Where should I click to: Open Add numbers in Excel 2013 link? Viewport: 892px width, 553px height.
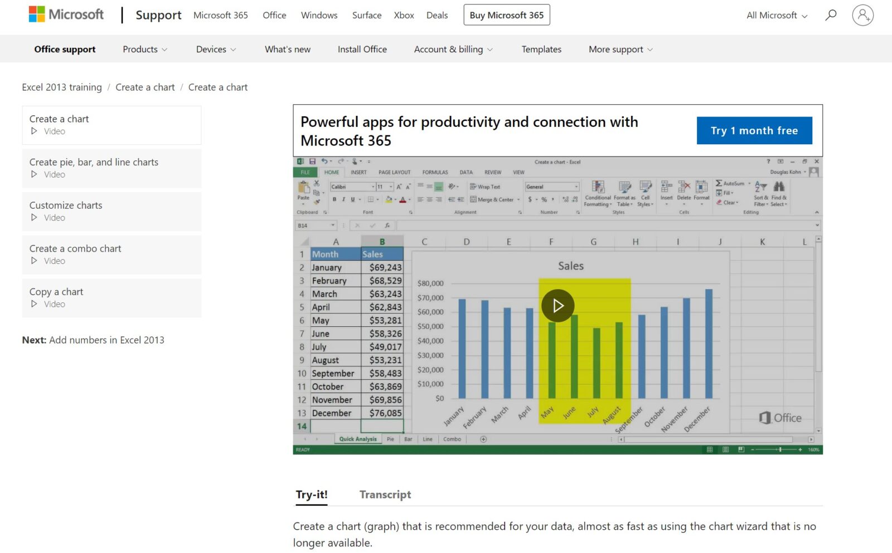[x=106, y=340]
